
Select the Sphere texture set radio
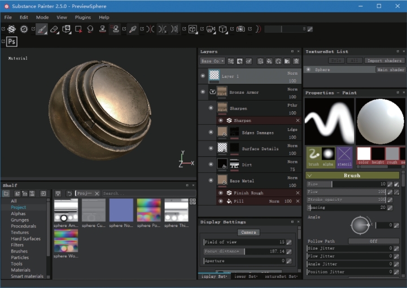(308, 69)
